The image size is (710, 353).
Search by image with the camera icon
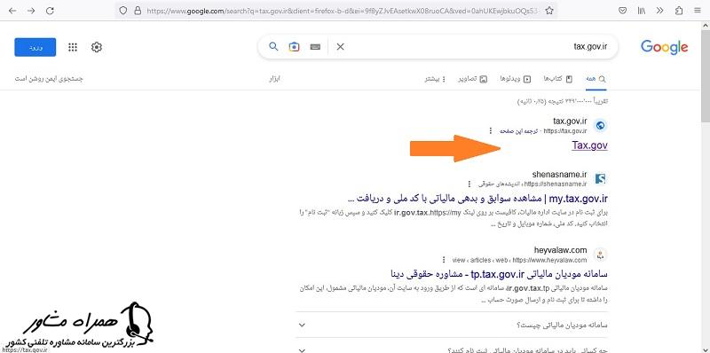click(295, 47)
